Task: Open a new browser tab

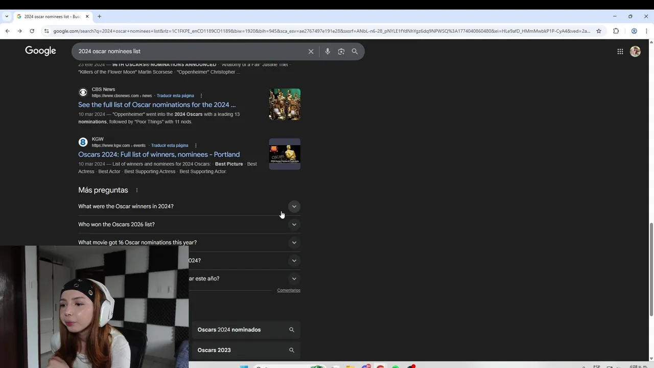Action: [x=99, y=16]
